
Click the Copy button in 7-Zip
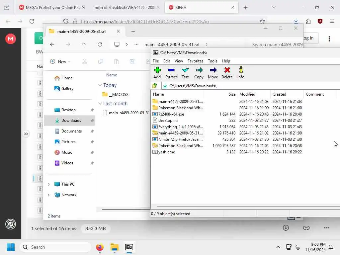[x=199, y=73]
